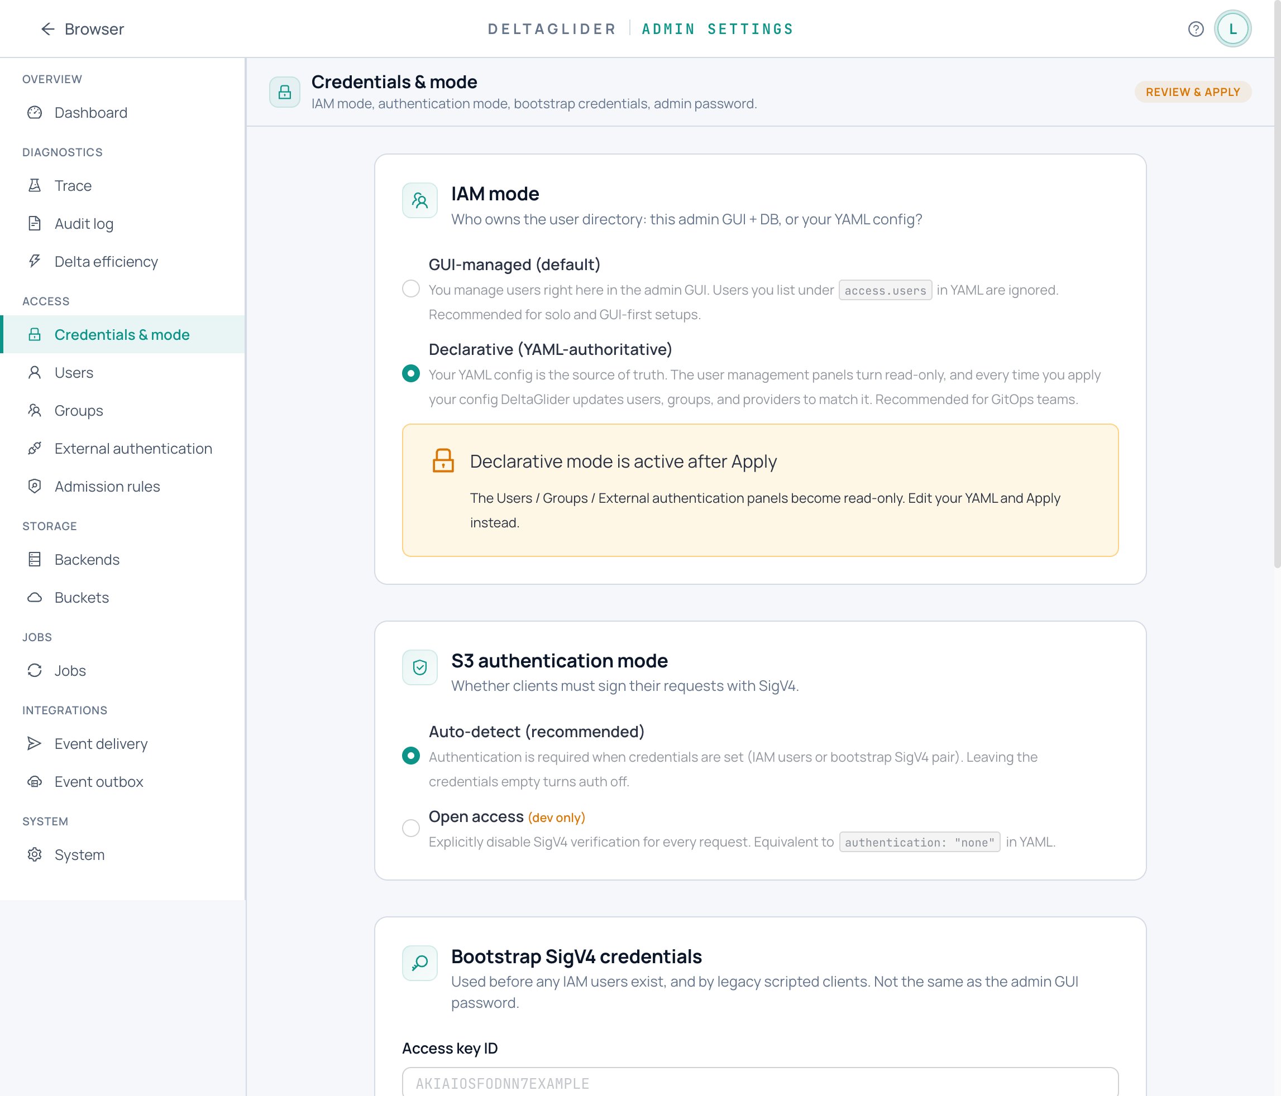Click the IAM mode heading
1281x1096 pixels.
point(495,194)
